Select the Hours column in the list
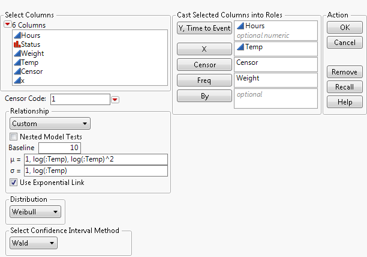The height and width of the screenshot is (257, 367). click(29, 35)
